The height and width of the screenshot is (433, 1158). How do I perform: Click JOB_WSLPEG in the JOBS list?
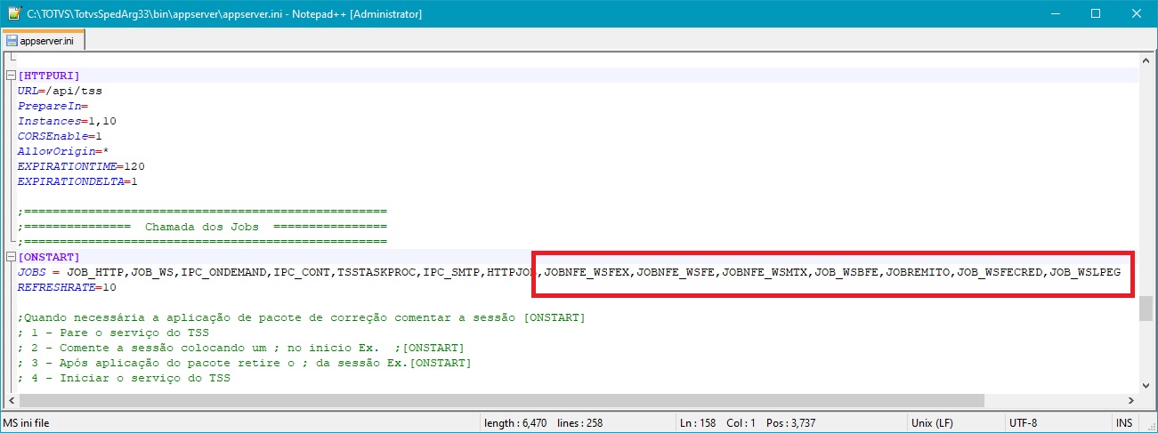coord(1086,272)
